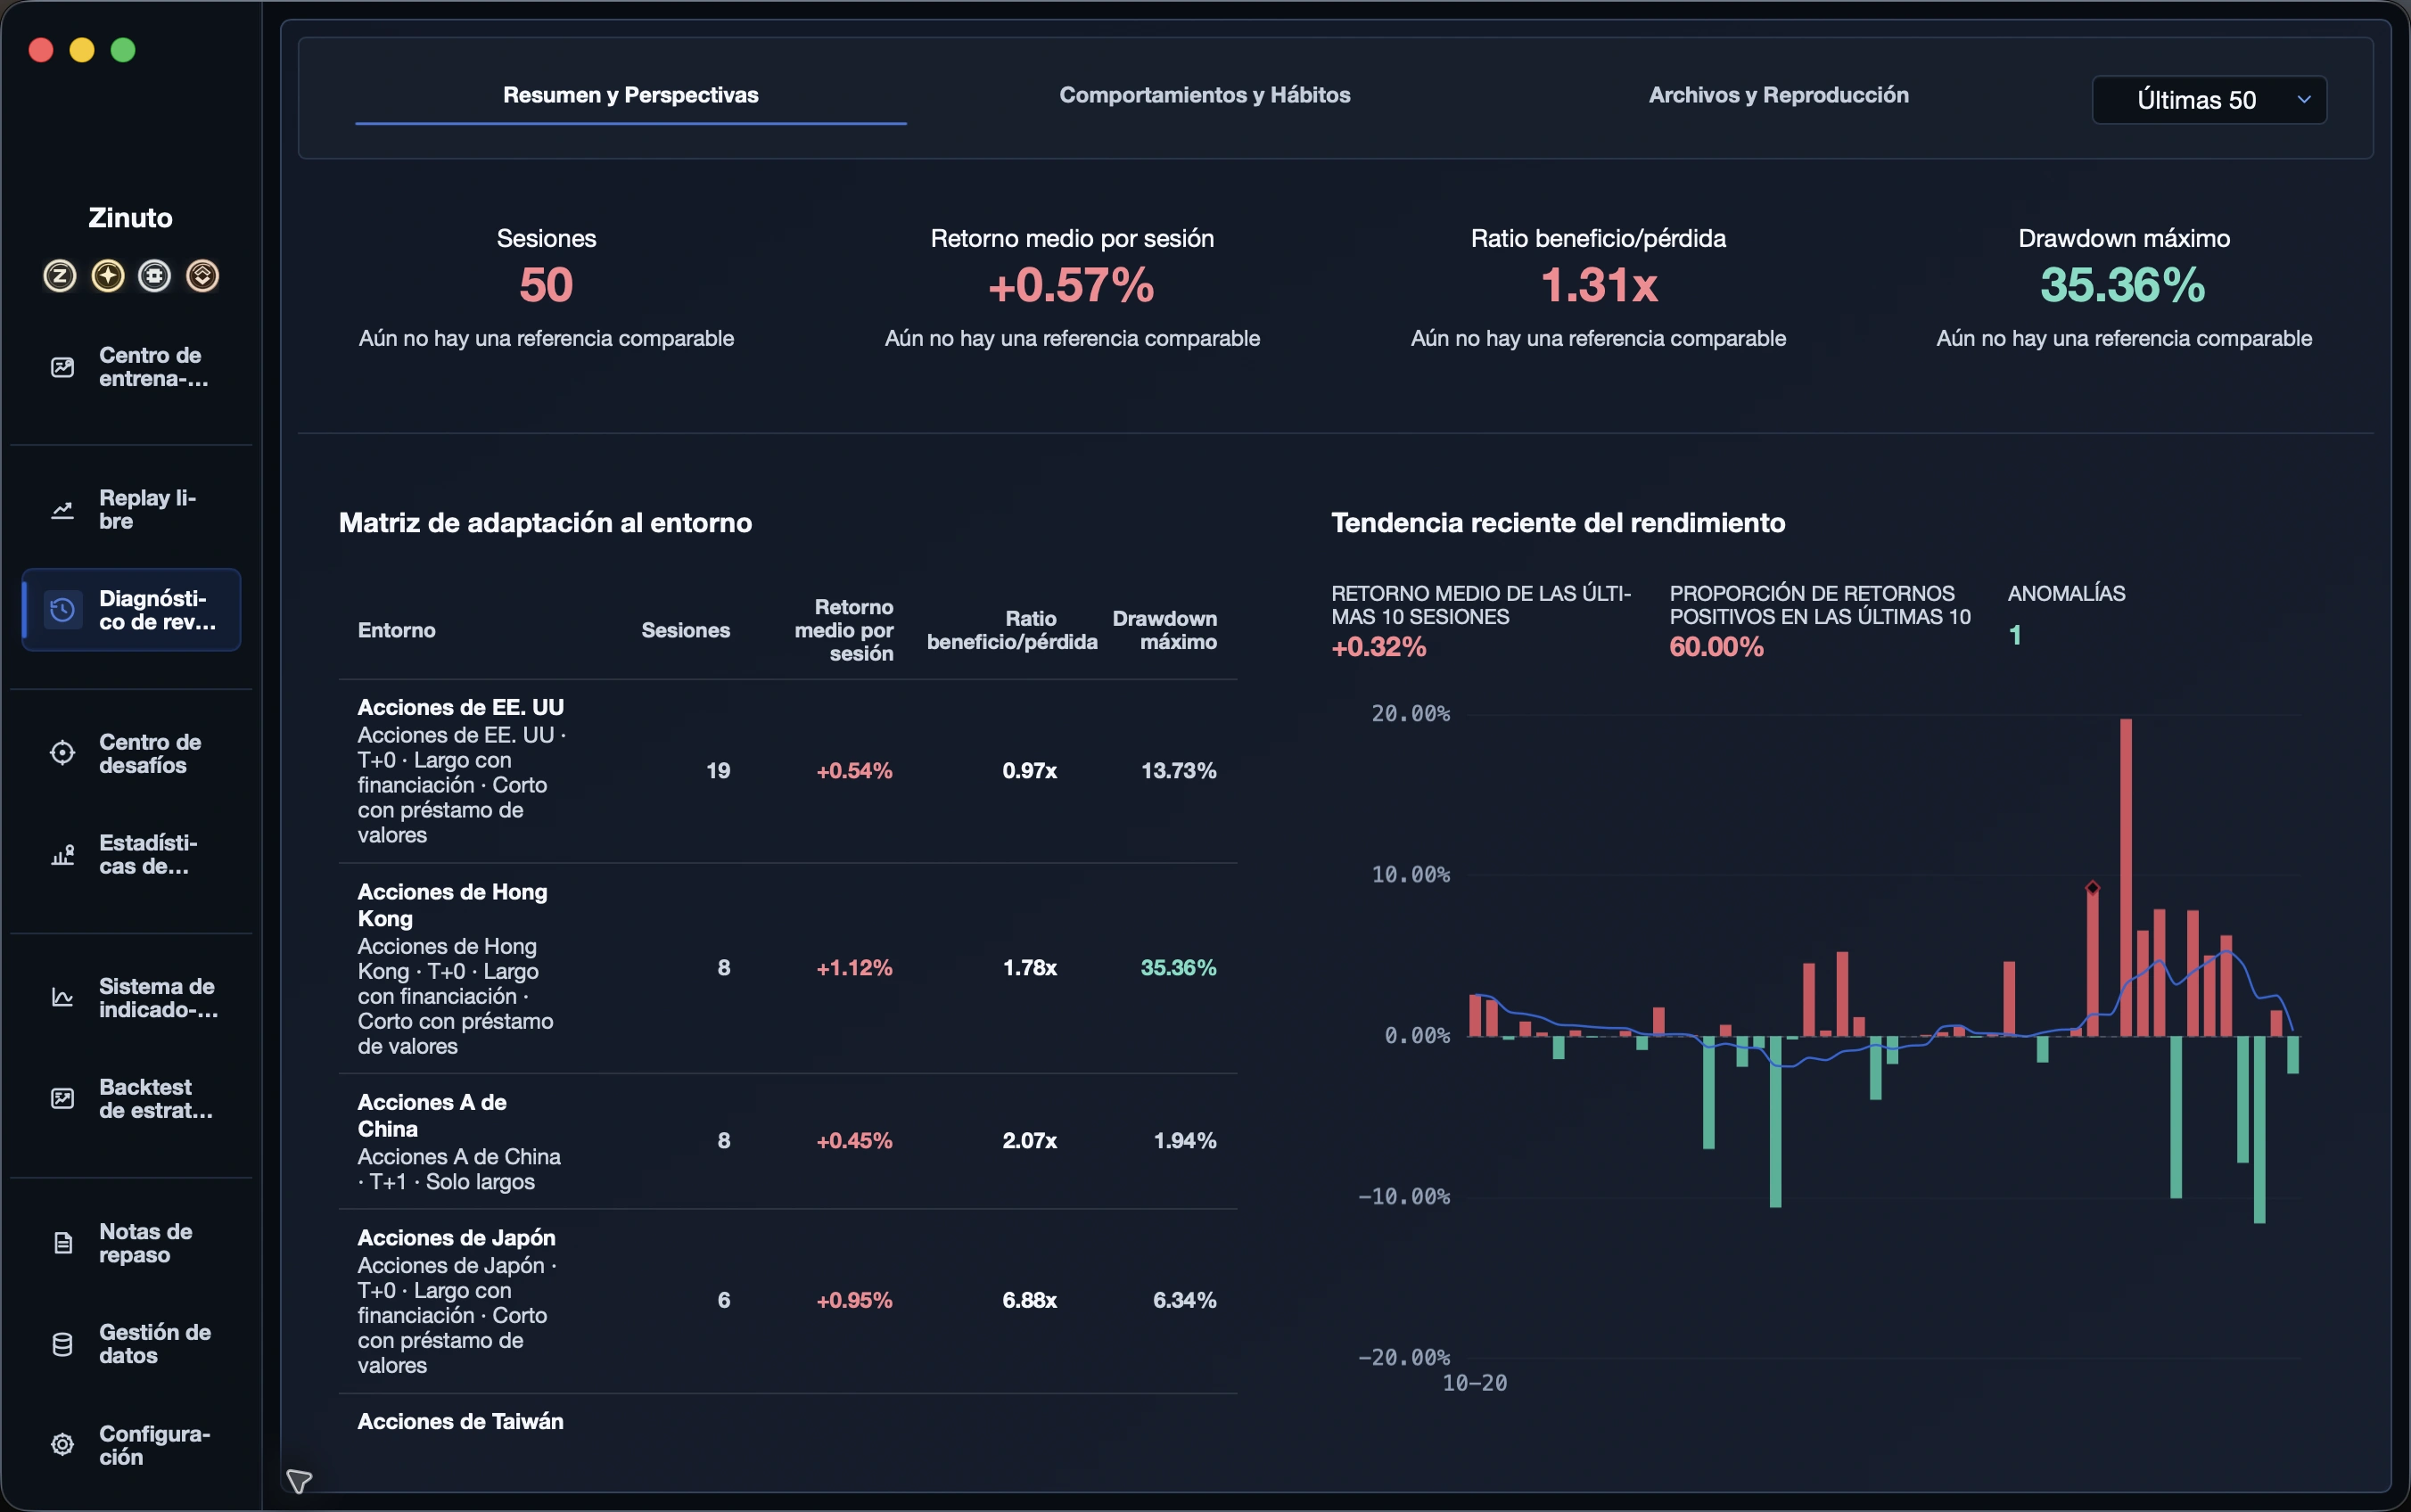Viewport: 2411px width, 1512px height.
Task: Click the fourth chevron badge under Zinuto
Action: tap(203, 276)
